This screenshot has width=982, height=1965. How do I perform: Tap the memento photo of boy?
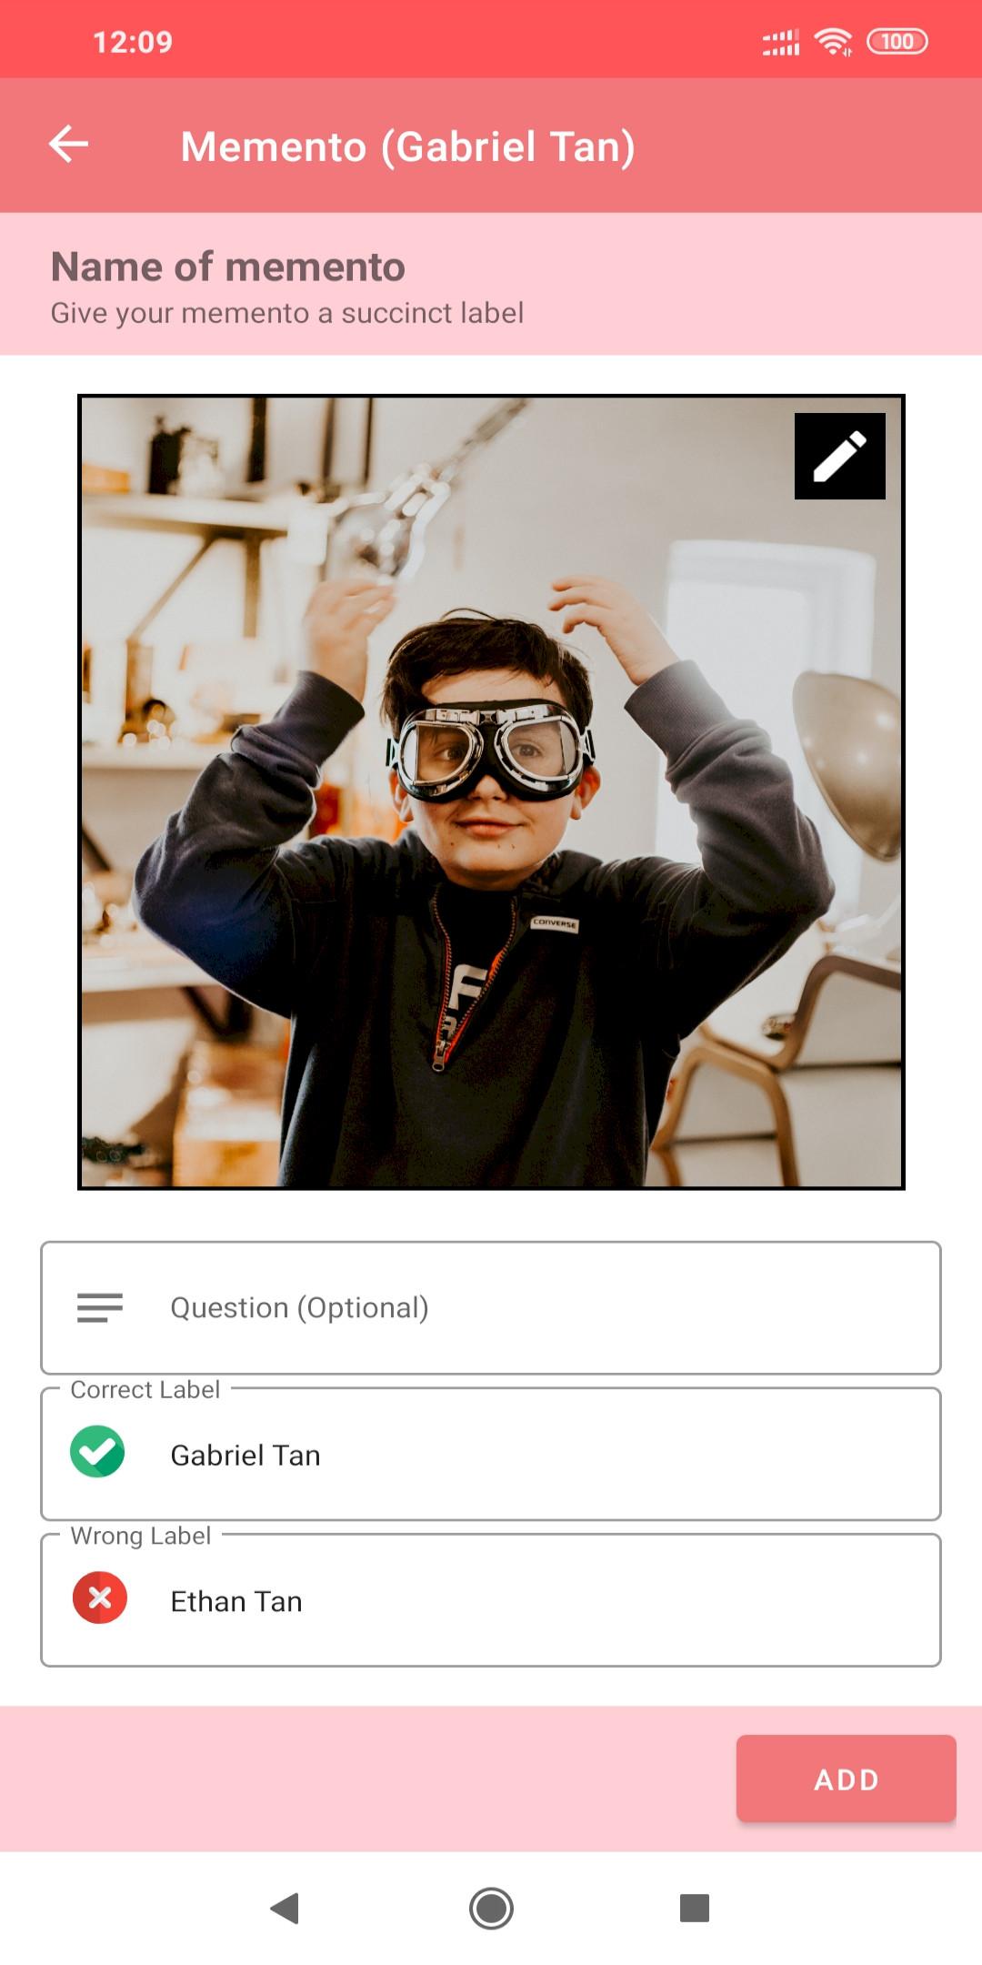point(491,791)
